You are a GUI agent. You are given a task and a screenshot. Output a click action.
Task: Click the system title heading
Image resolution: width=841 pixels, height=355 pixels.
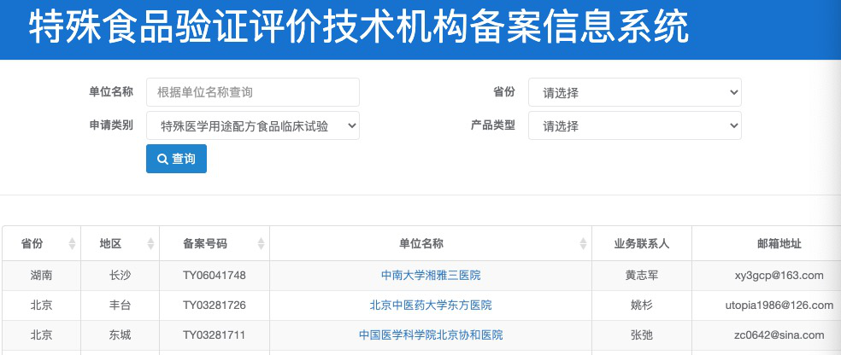(x=359, y=29)
